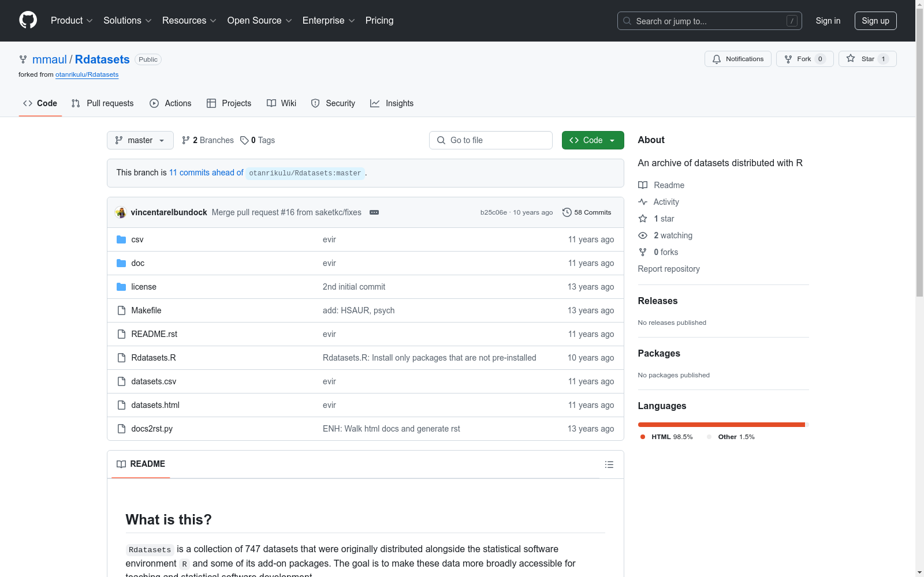924x577 pixels.
Task: Click the Star count badge 1
Action: pos(883,59)
